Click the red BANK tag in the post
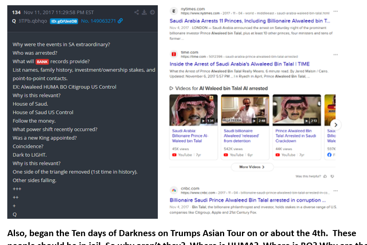 click(42, 62)
